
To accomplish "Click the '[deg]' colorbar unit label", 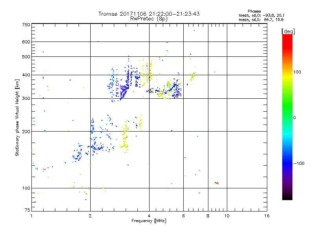I will click(288, 31).
